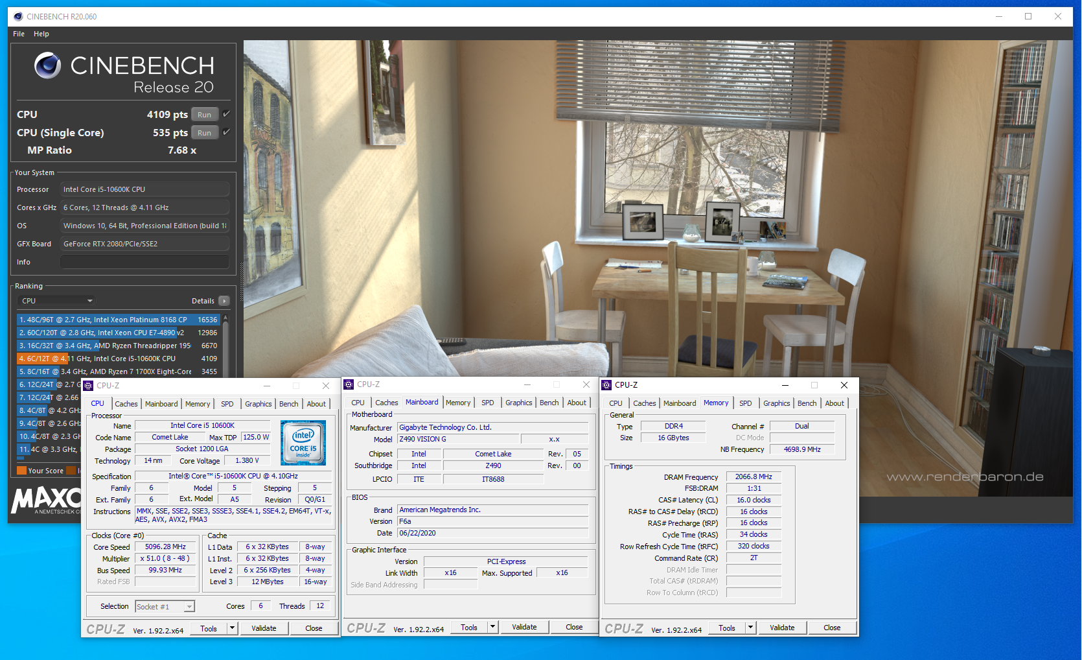Viewport: 1082px width, 660px height.
Task: Select ranking entry Xeon Platinum 8168
Action: pyautogui.click(x=119, y=320)
